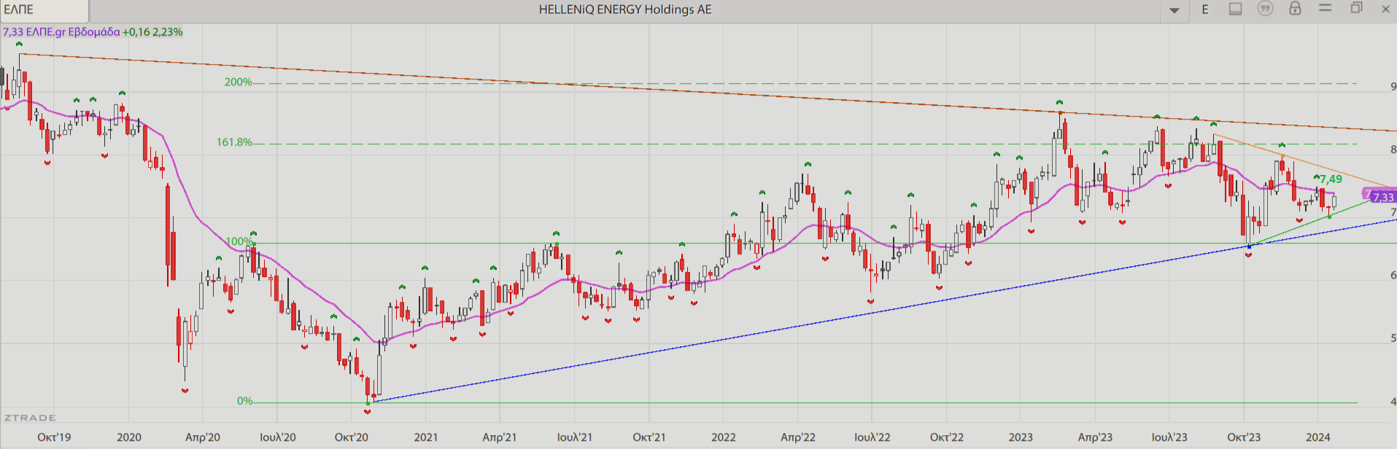Click the Ιουλ'22 date label
This screenshot has width=1397, height=449.
pos(872,437)
